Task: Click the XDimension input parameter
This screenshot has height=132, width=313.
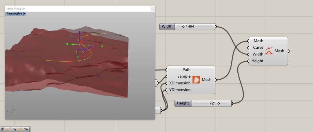Action: [180, 83]
